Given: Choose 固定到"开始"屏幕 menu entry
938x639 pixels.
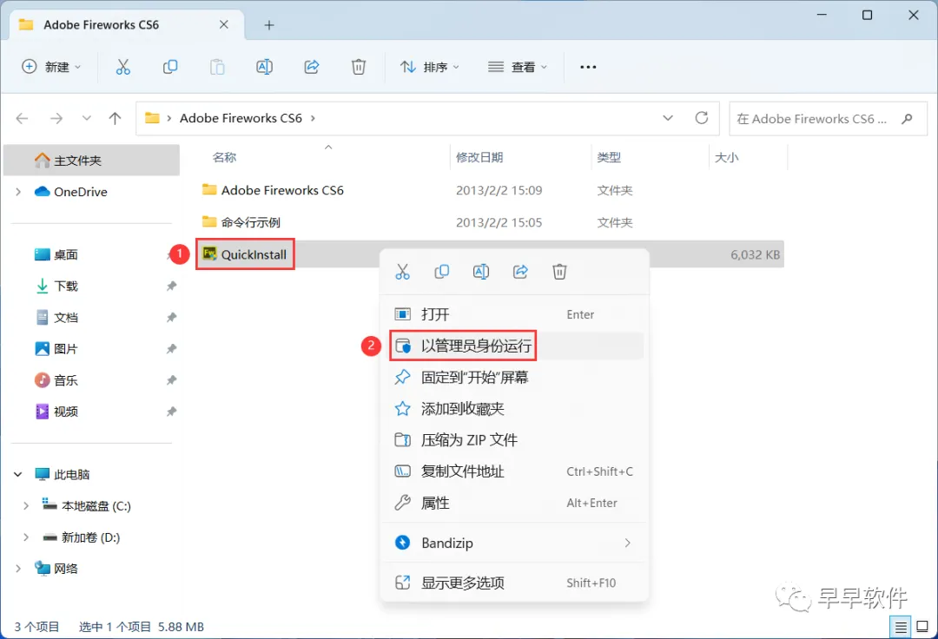Looking at the screenshot, I should [514, 377].
